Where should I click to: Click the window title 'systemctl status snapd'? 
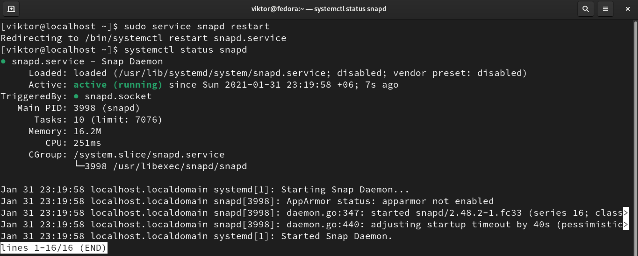(x=319, y=9)
